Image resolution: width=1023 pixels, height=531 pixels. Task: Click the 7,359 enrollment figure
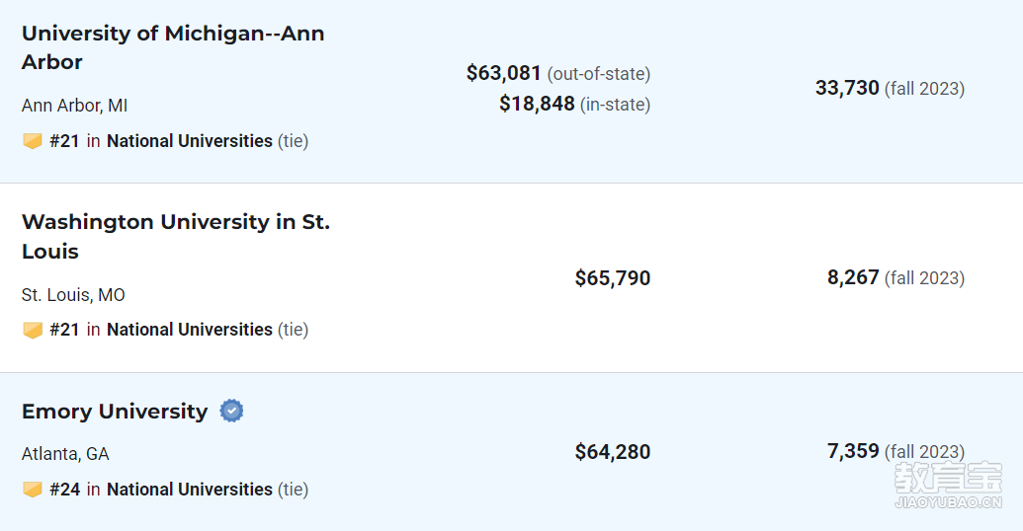point(853,451)
